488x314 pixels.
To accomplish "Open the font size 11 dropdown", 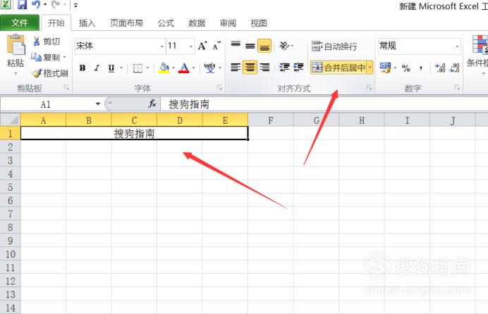I will (191, 46).
